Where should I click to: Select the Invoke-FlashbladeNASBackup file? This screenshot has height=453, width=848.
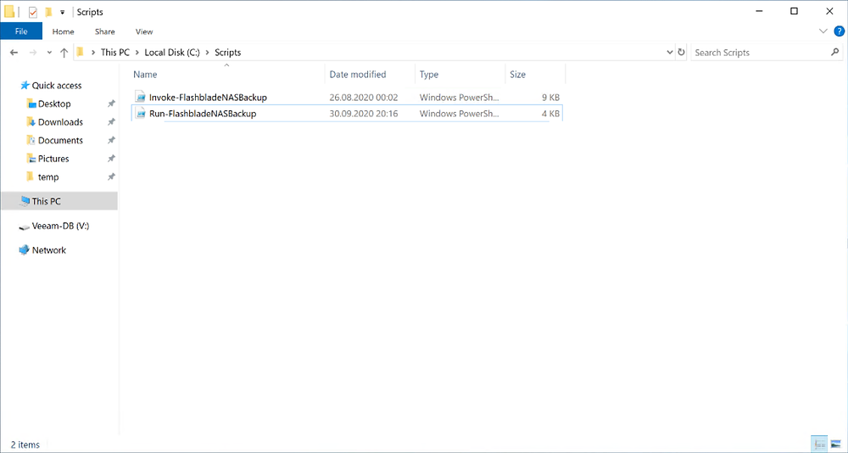[x=209, y=98]
